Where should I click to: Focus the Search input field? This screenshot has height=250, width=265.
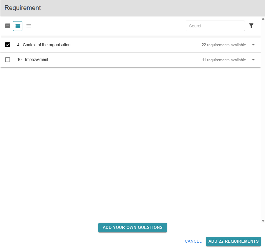[x=215, y=26]
